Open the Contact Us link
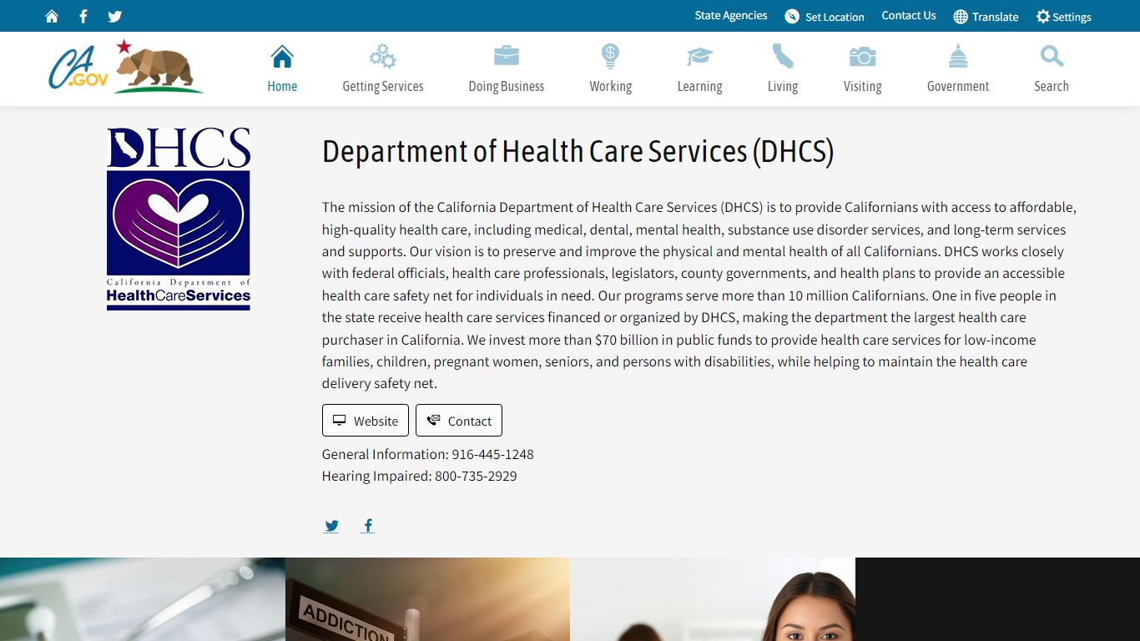 909,16
